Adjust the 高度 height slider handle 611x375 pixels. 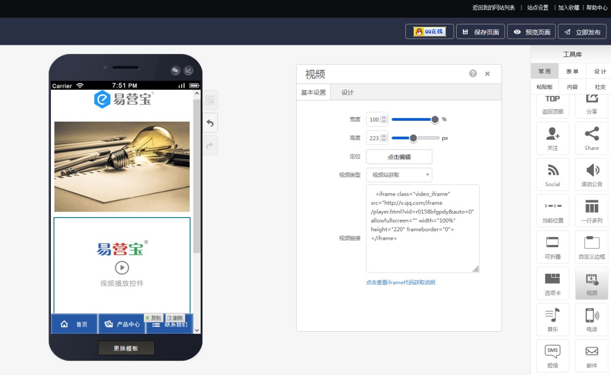[x=413, y=138]
